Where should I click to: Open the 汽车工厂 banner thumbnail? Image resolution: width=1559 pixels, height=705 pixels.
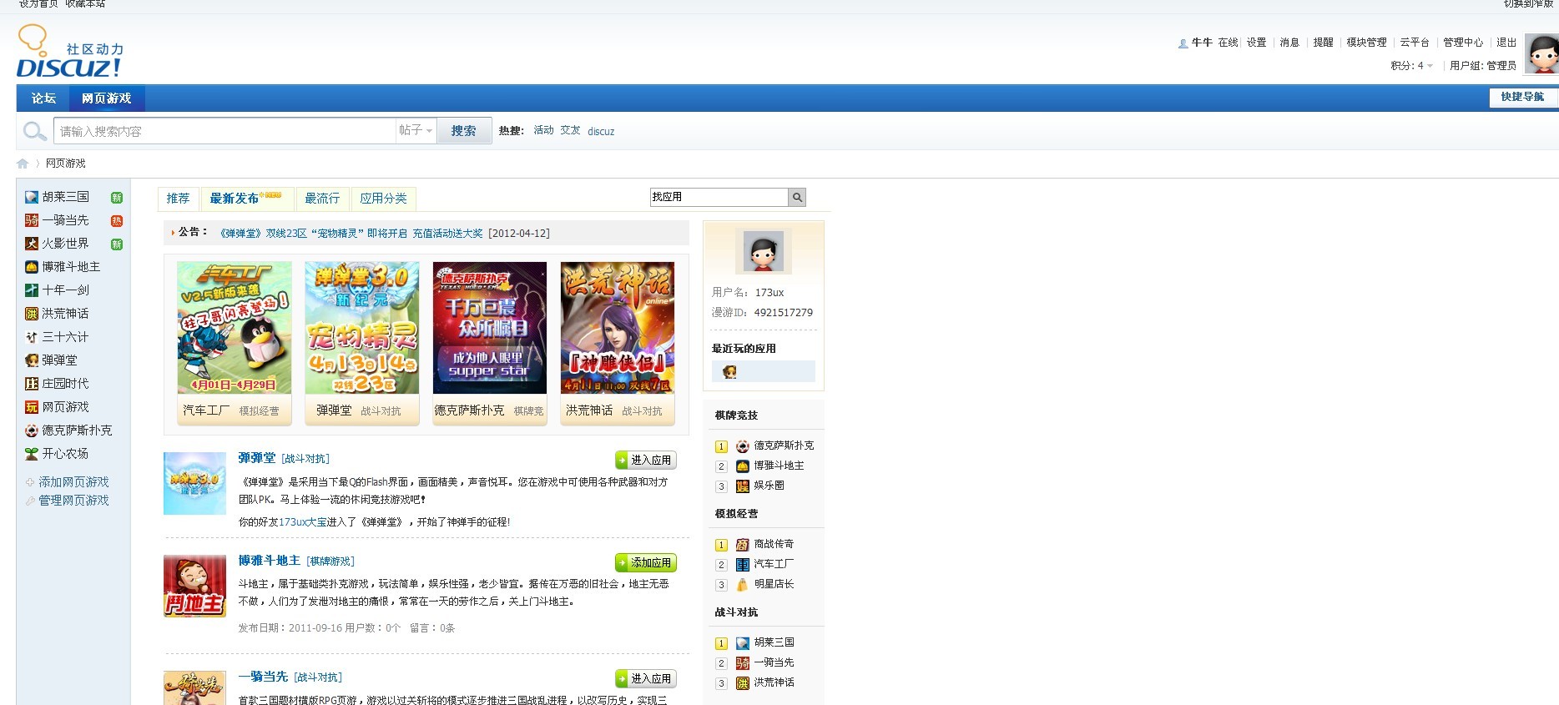coord(235,328)
